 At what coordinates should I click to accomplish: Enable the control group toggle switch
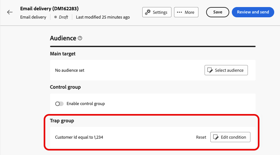(x=59, y=104)
